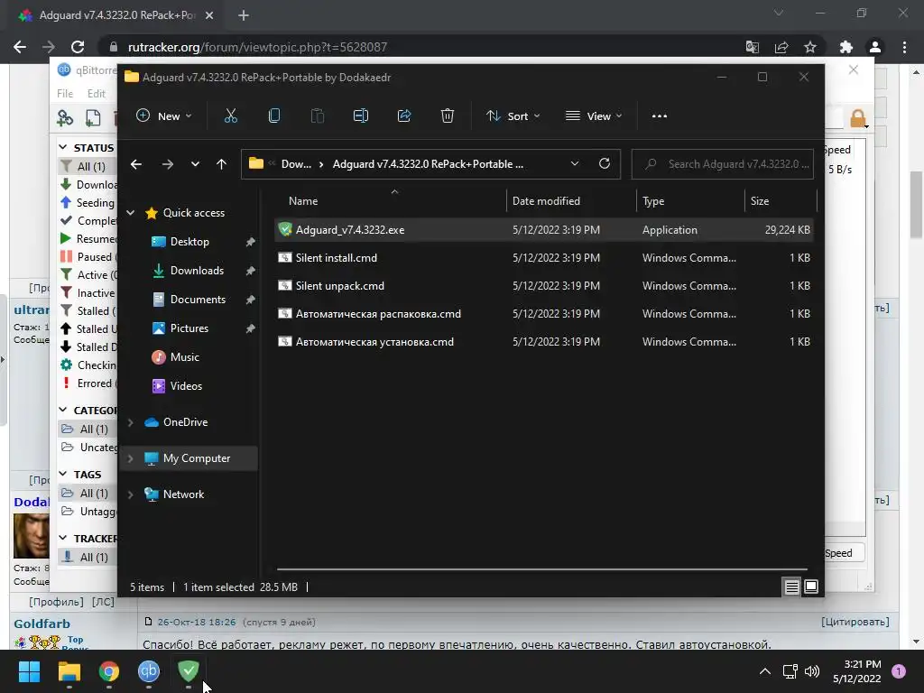
Task: Click the Chrome address bar URL
Action: [257, 47]
